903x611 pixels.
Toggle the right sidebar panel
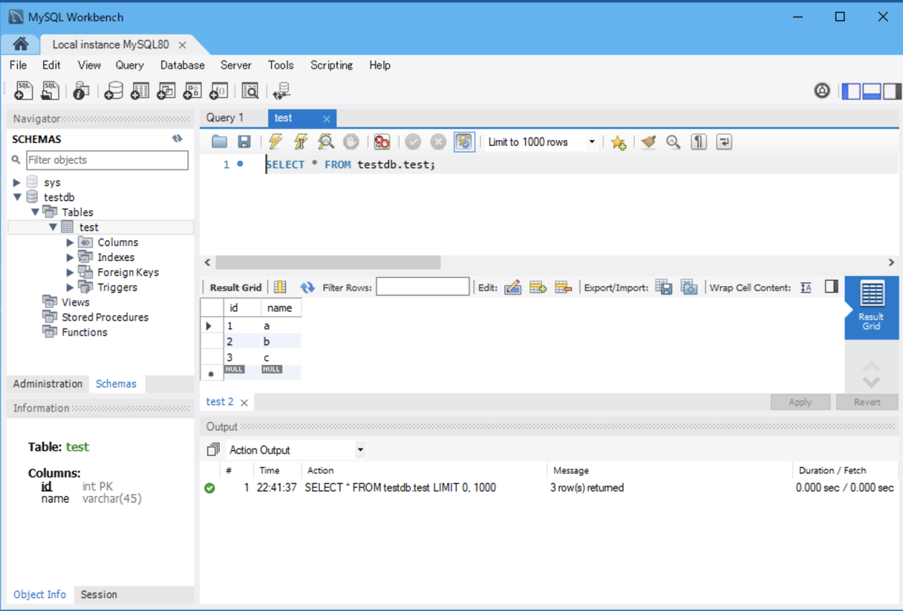coord(892,91)
